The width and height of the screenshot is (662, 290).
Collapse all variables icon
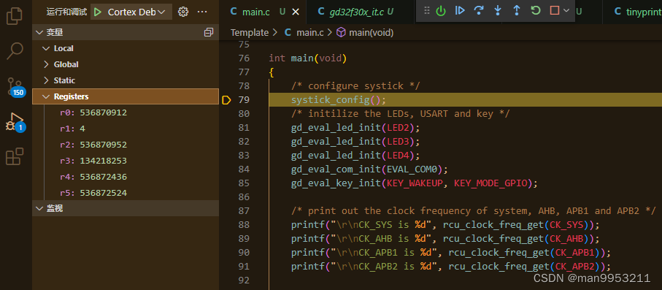tap(209, 32)
